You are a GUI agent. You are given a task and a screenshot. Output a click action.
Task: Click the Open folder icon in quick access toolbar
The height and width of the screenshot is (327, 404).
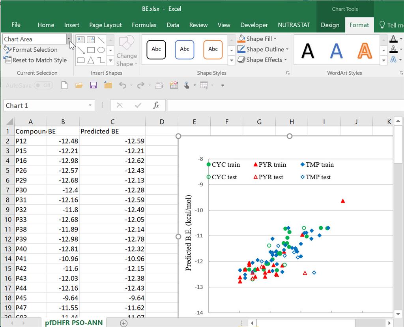coord(79,85)
